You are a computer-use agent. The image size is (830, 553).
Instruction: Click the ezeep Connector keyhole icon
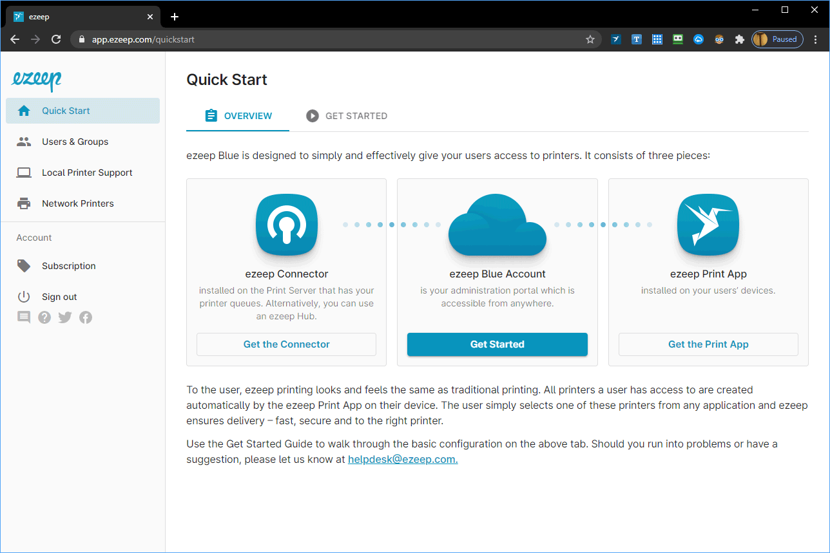(x=287, y=225)
